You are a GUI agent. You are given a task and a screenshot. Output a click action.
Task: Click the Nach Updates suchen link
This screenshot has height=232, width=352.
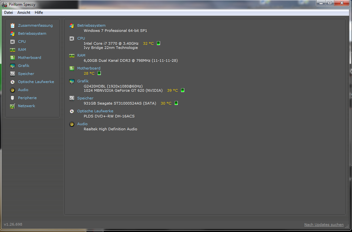[x=324, y=225]
